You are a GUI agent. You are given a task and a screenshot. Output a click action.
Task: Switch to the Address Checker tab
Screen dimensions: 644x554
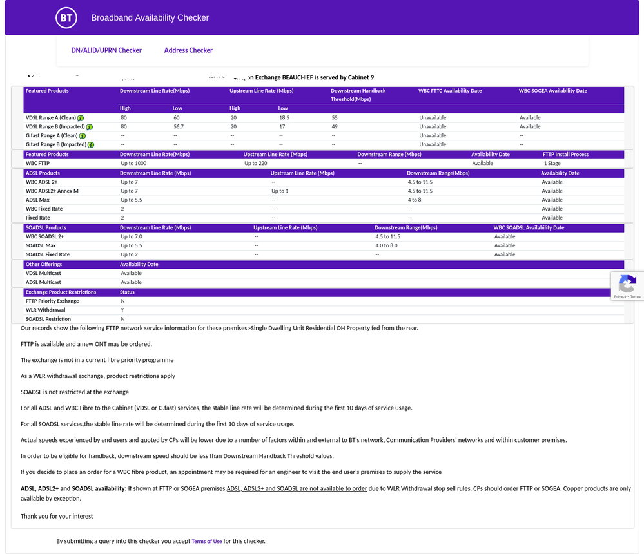(x=188, y=50)
